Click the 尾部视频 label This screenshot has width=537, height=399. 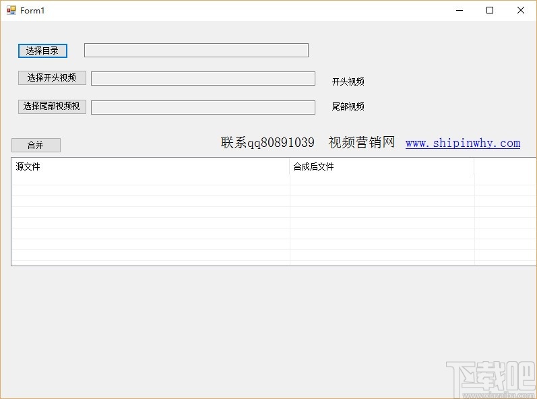[348, 107]
